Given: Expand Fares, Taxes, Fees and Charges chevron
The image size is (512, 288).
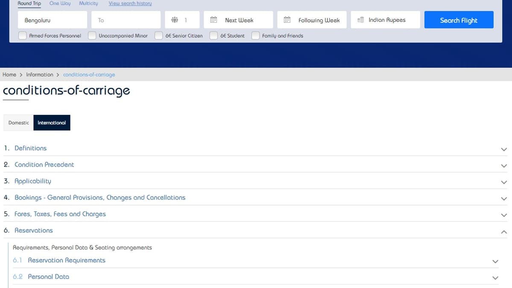Looking at the screenshot, I should pos(504,215).
